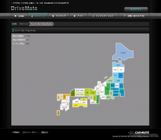Select 沖縄 prefecture on the map

tap(58, 113)
